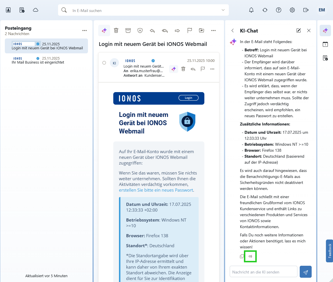Image resolution: width=333 pixels, height=282 pixels.
Task: Move the email to a folder
Action: point(202,30)
